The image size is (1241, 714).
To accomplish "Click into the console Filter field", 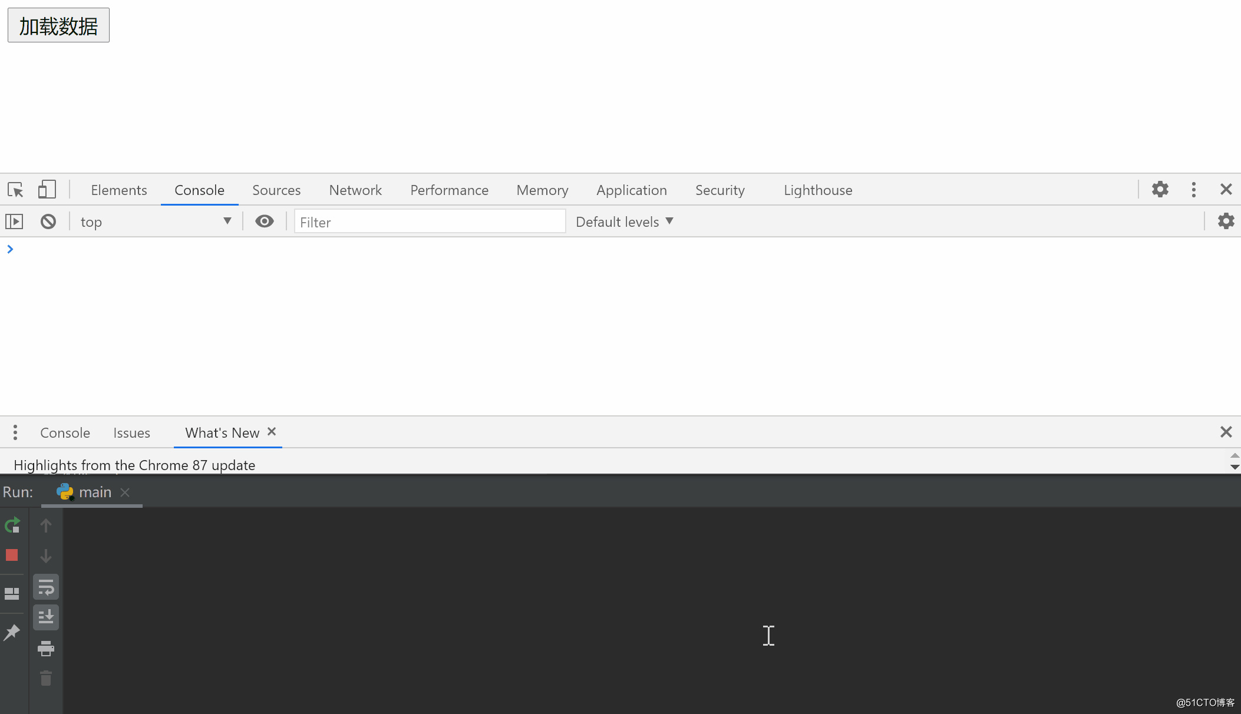I will [x=429, y=222].
